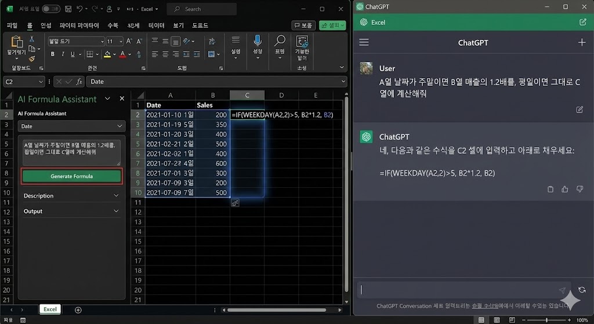594x324 pixels.
Task: Toggle the AutoSave switch in Excel title bar
Action: [x=51, y=9]
